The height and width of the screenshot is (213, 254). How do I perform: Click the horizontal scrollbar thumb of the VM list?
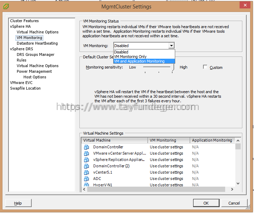(156, 189)
